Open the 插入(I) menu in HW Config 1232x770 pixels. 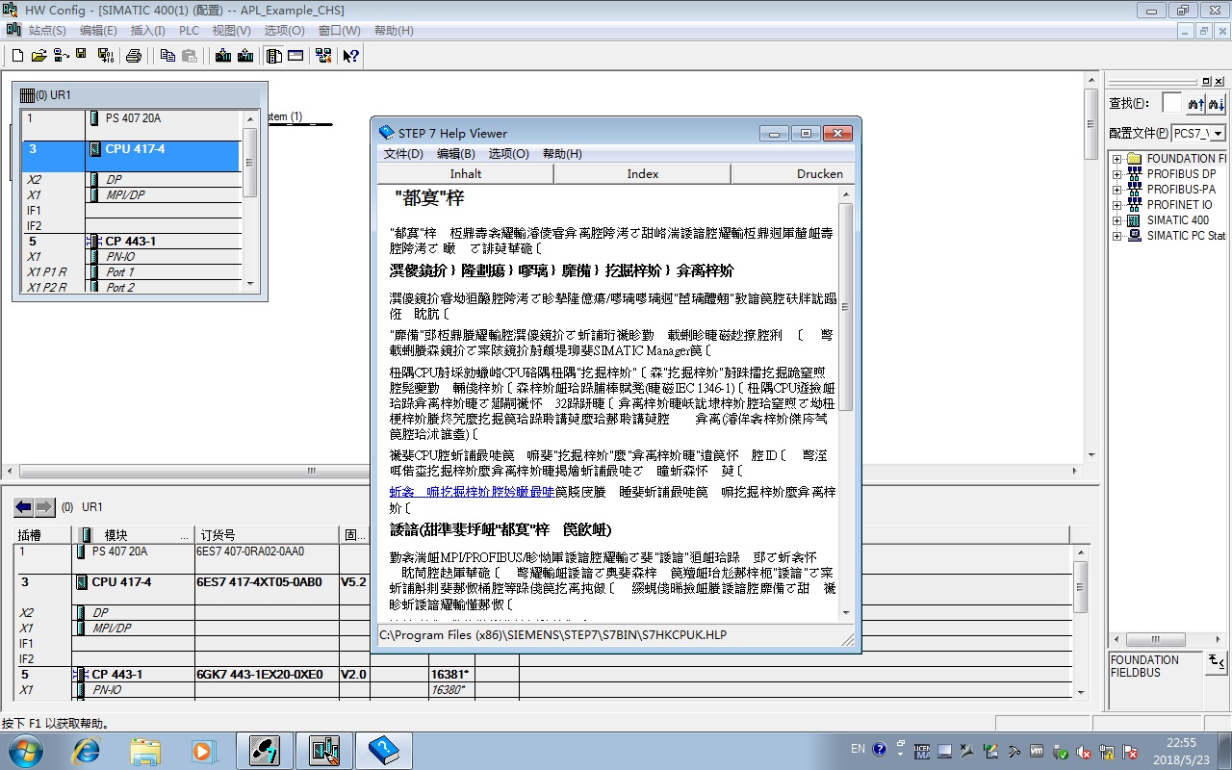[148, 31]
